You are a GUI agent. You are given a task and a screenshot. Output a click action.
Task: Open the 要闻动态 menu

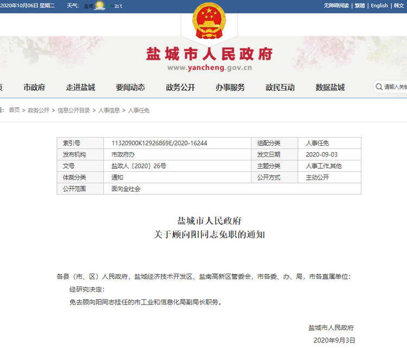(130, 87)
